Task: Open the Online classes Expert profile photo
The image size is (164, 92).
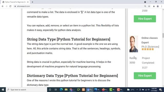Action: point(134,44)
